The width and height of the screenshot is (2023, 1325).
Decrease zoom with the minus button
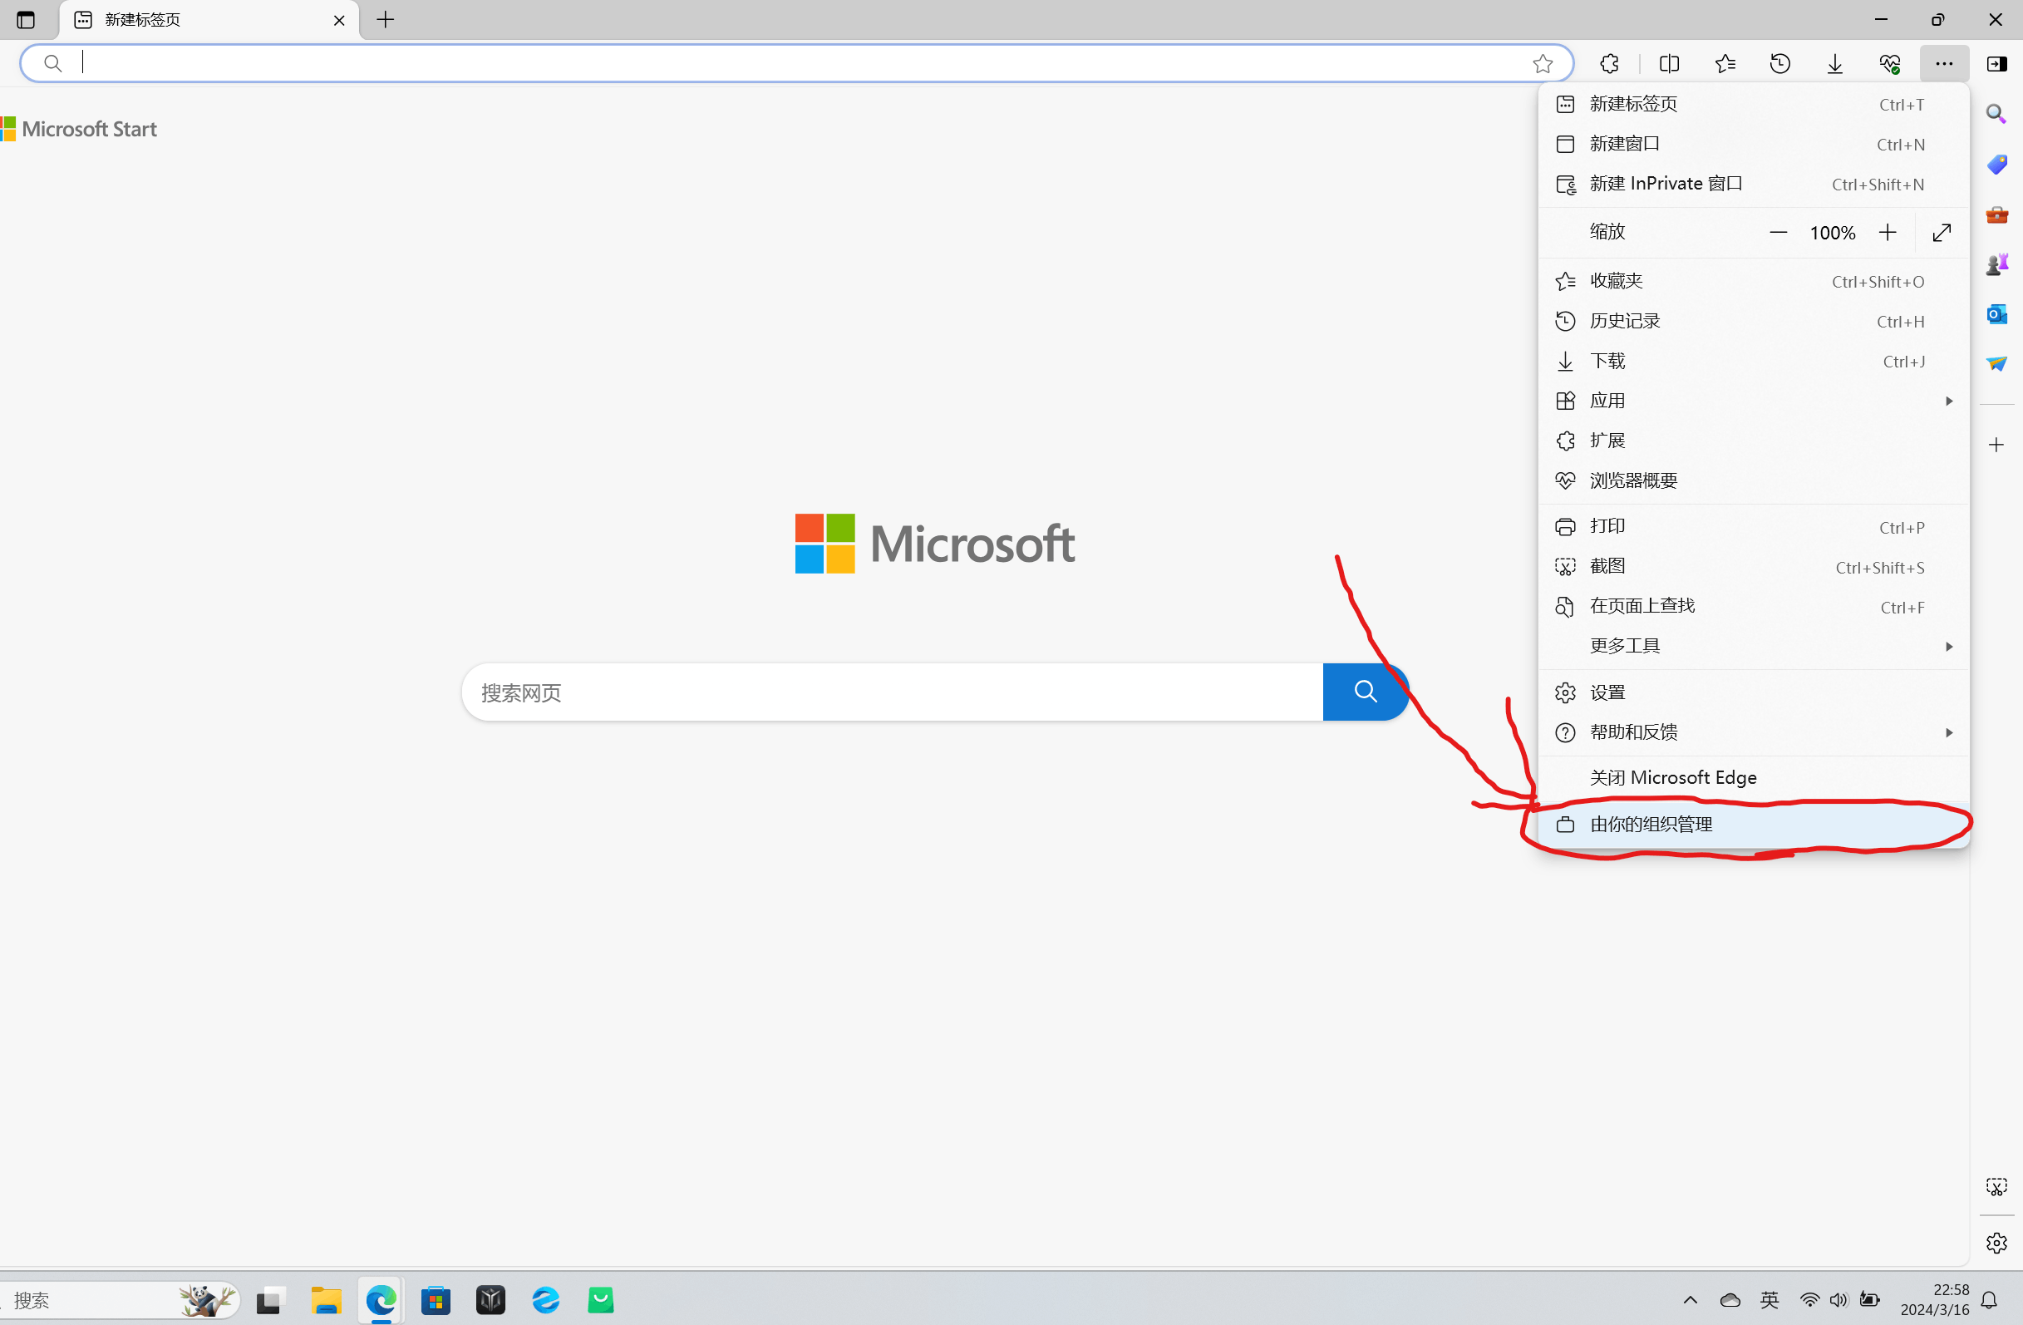pos(1777,232)
